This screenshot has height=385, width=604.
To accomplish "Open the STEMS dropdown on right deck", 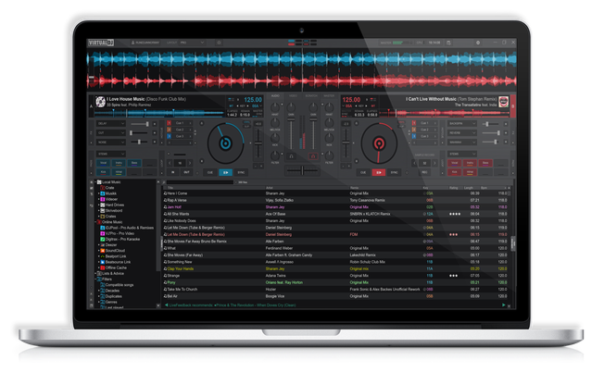I will pos(462,154).
